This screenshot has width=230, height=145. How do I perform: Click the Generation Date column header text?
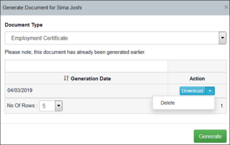pyautogui.click(x=91, y=79)
